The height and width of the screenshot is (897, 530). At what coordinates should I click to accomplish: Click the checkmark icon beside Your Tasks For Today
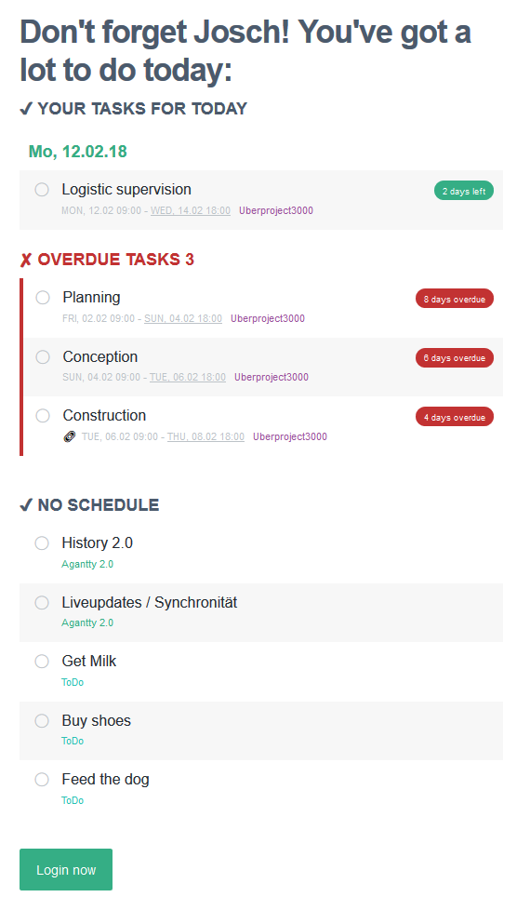point(26,109)
